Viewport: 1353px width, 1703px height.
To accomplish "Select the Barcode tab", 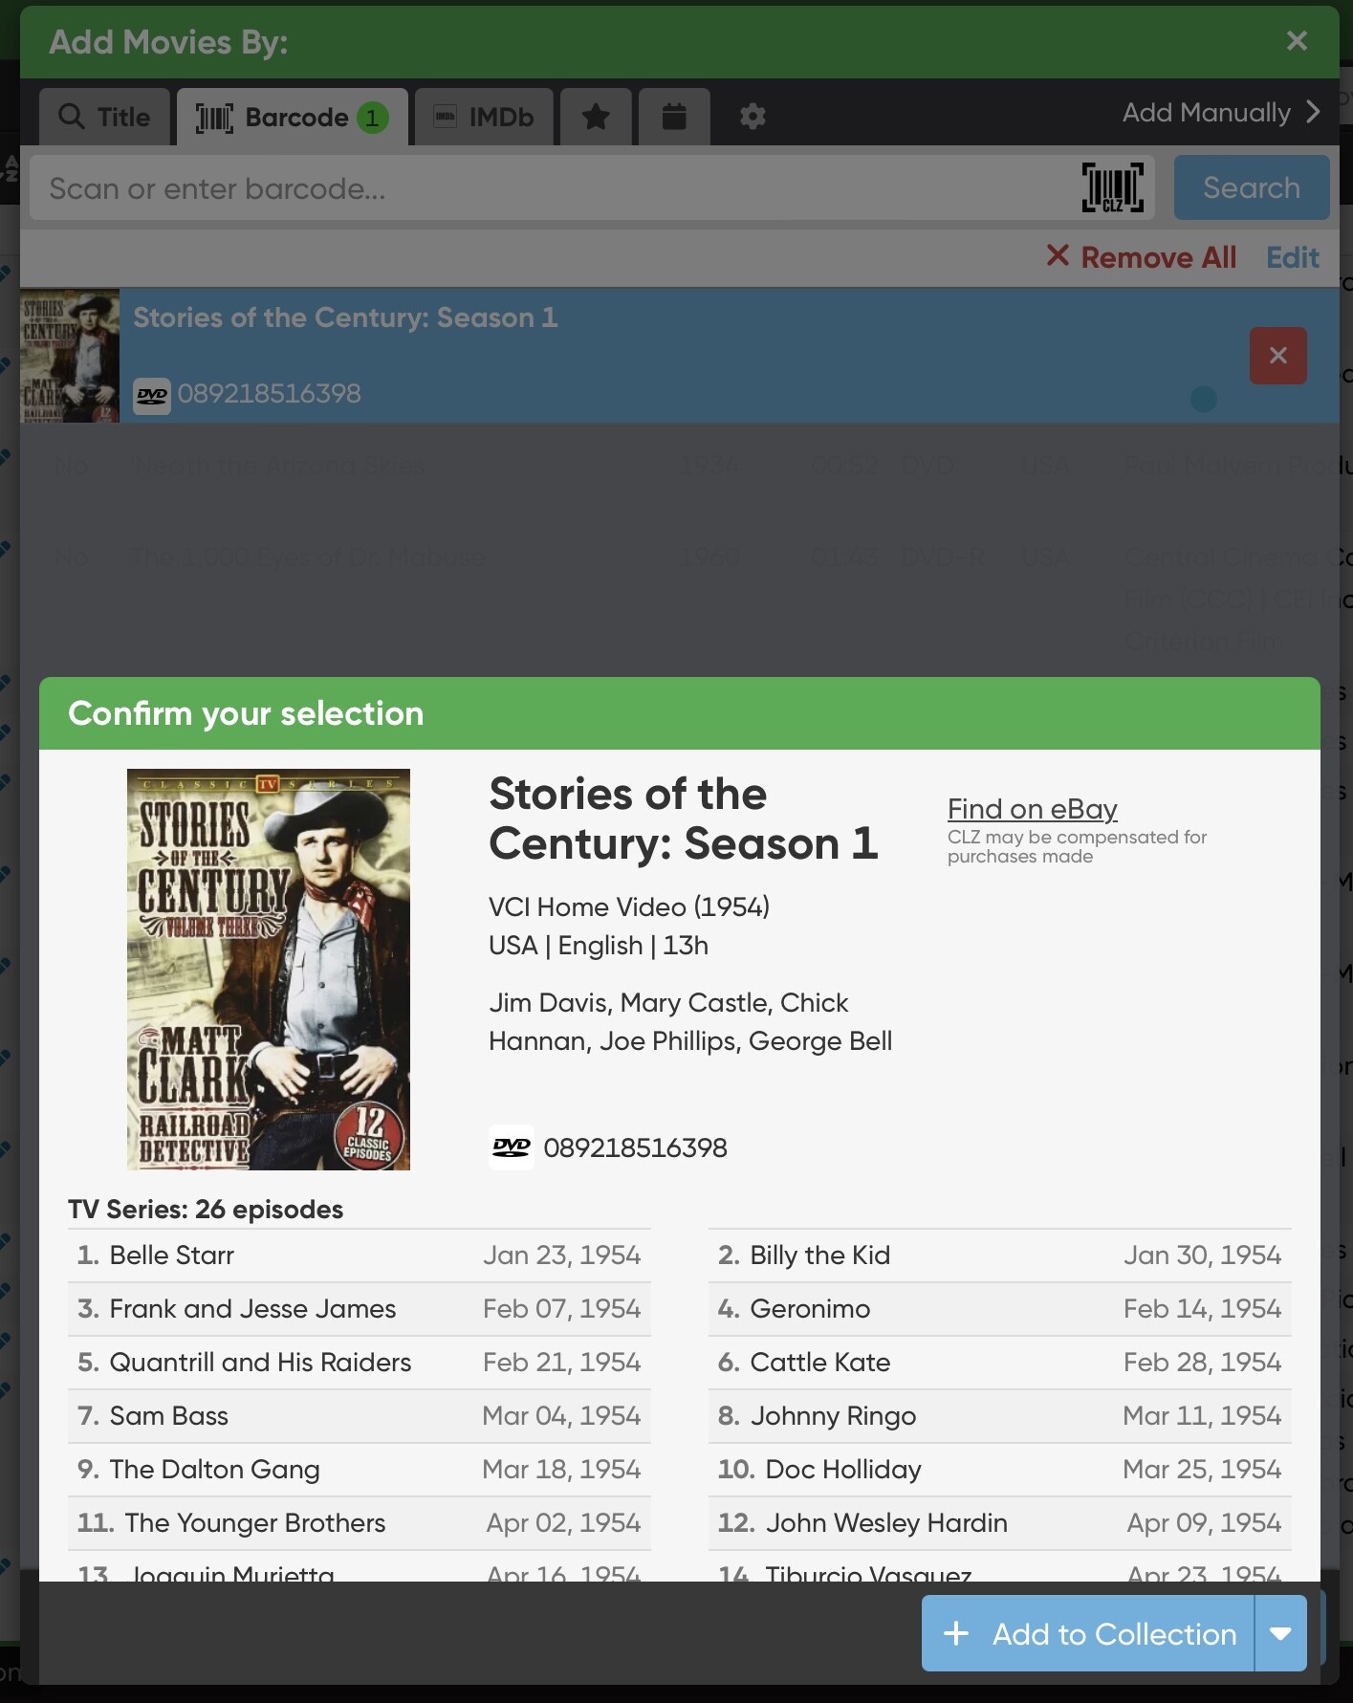I will coord(293,117).
